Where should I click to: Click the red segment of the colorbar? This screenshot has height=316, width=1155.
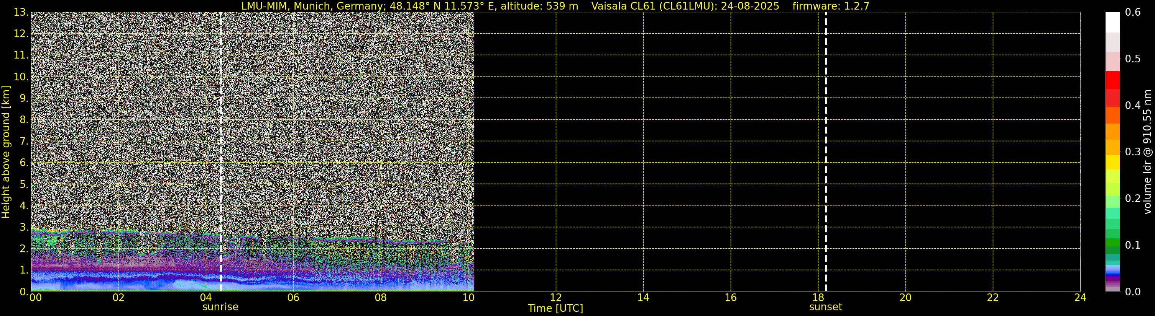pos(1112,81)
